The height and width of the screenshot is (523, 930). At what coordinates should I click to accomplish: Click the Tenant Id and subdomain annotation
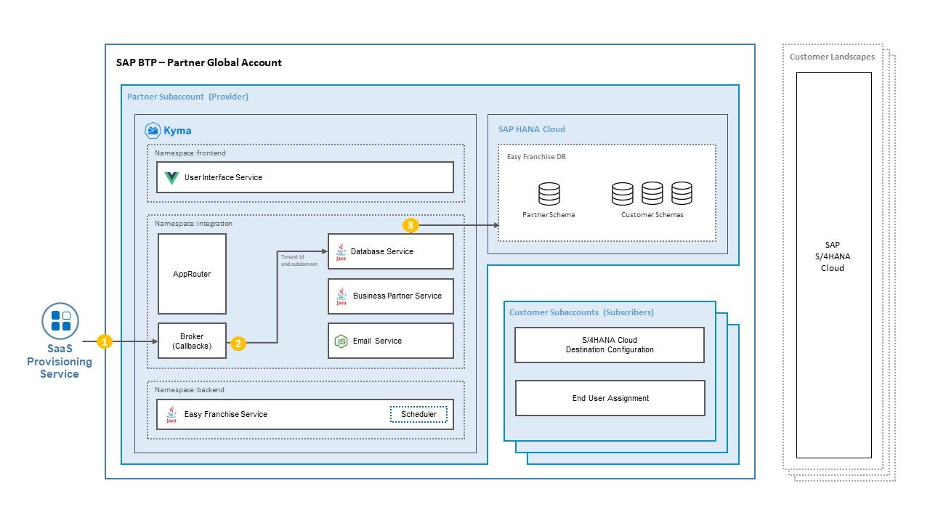[299, 259]
